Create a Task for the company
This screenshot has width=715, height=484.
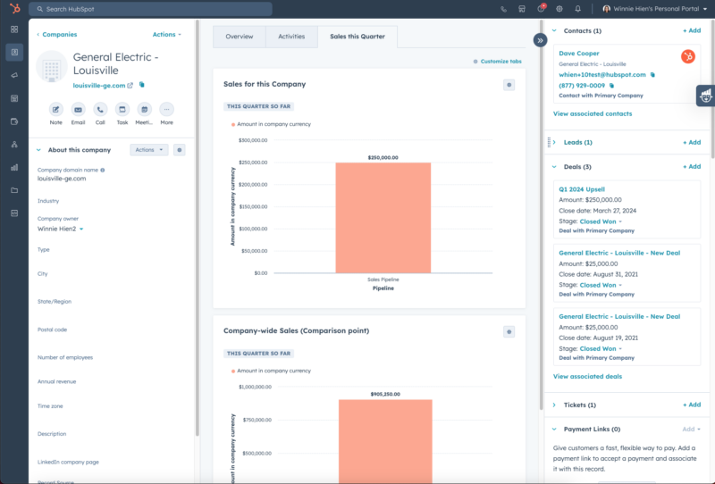tap(122, 109)
